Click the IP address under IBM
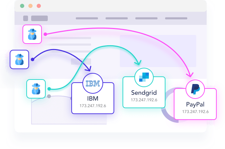The image size is (225, 149). pos(93,106)
